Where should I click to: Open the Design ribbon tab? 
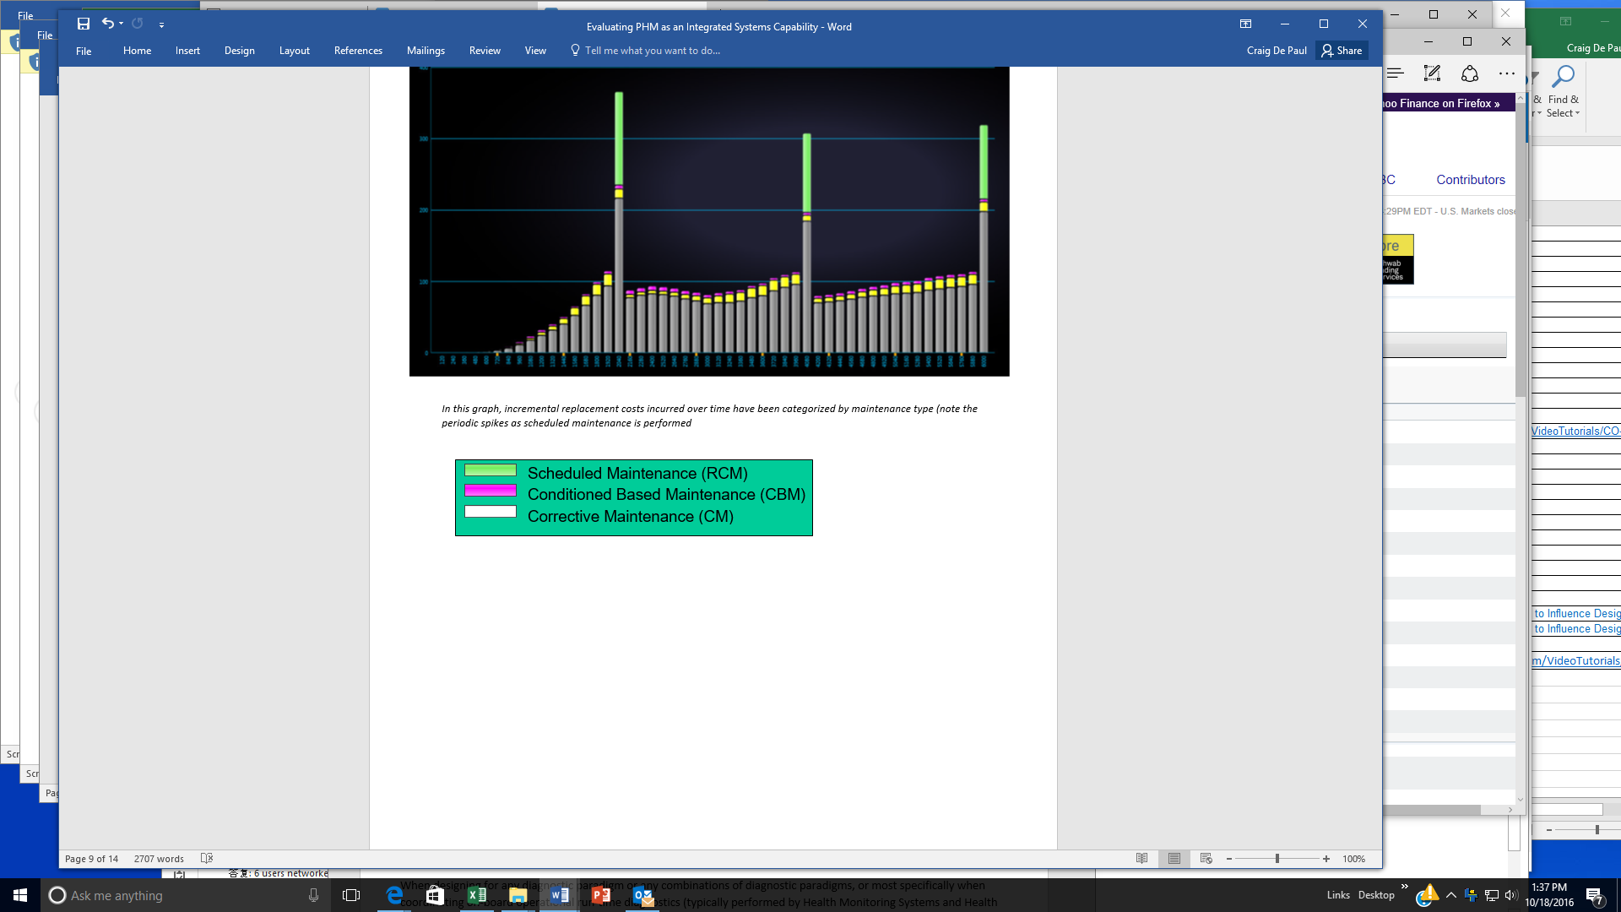coord(239,51)
